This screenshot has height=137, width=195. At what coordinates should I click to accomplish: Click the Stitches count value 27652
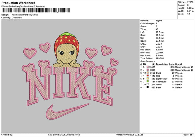point(191,2)
